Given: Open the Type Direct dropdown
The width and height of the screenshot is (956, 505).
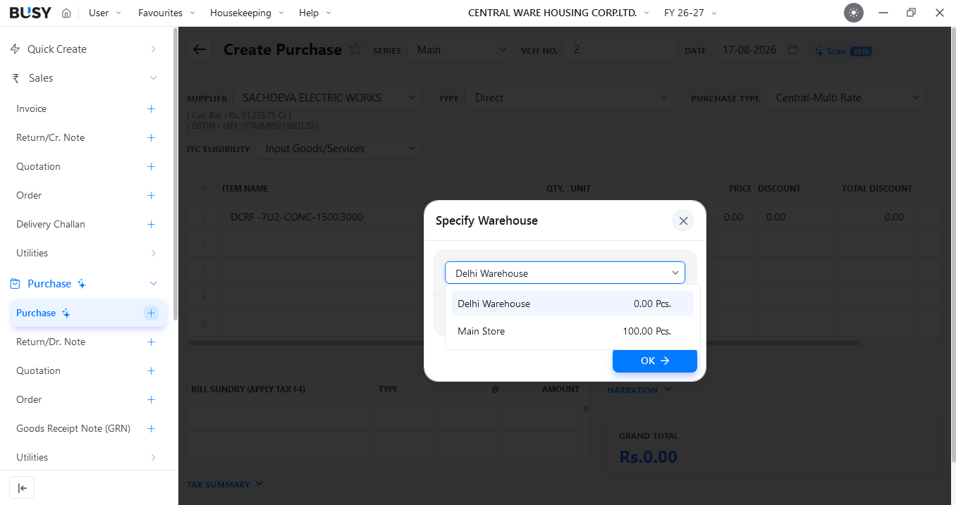Looking at the screenshot, I should point(569,98).
